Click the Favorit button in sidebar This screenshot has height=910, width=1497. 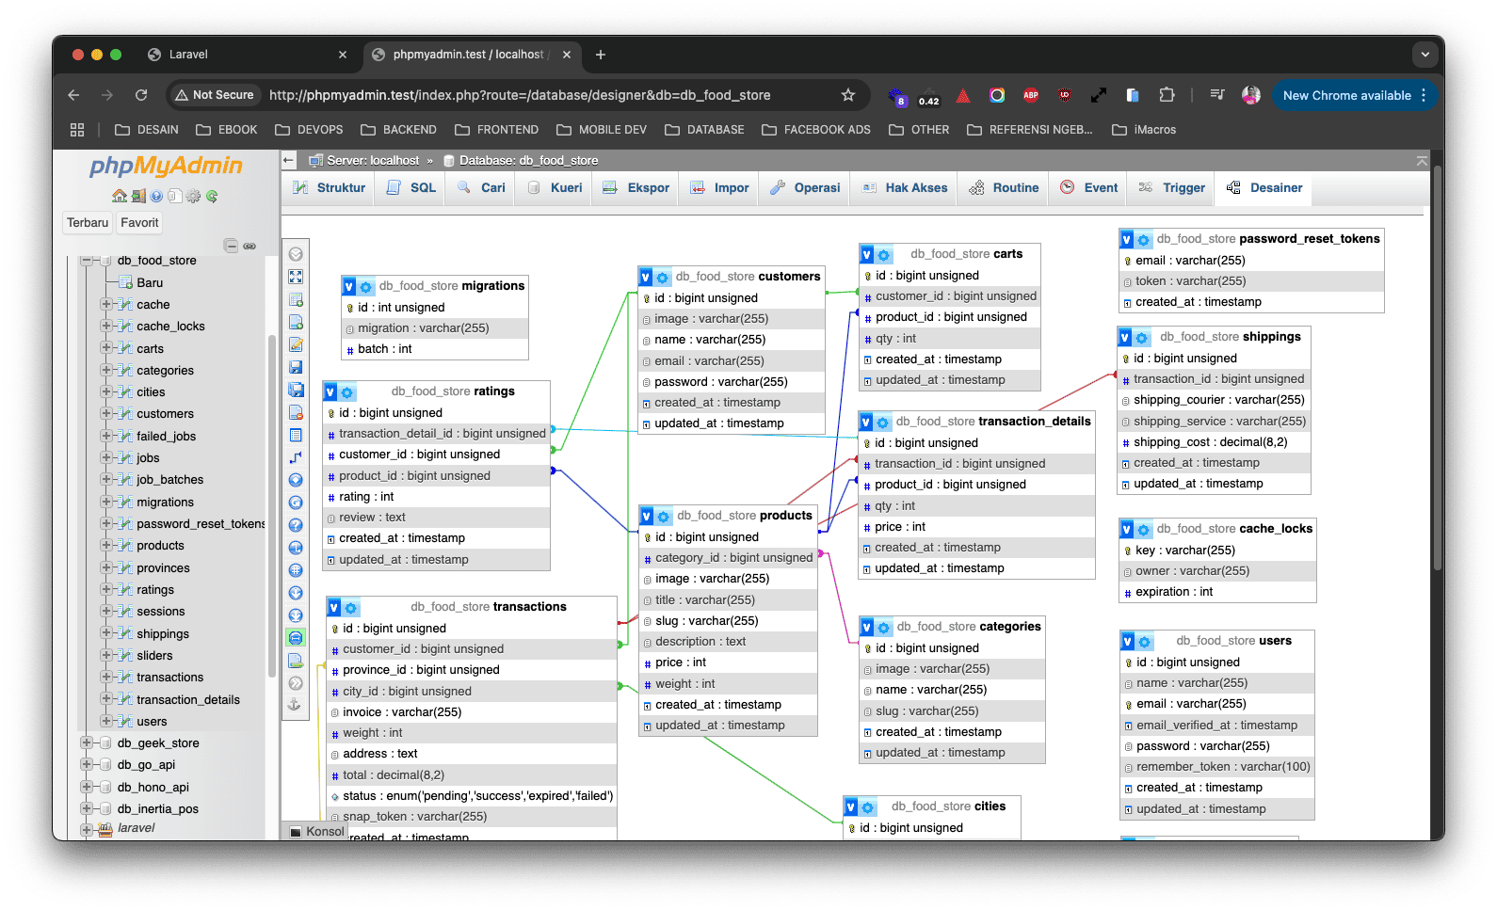click(139, 223)
